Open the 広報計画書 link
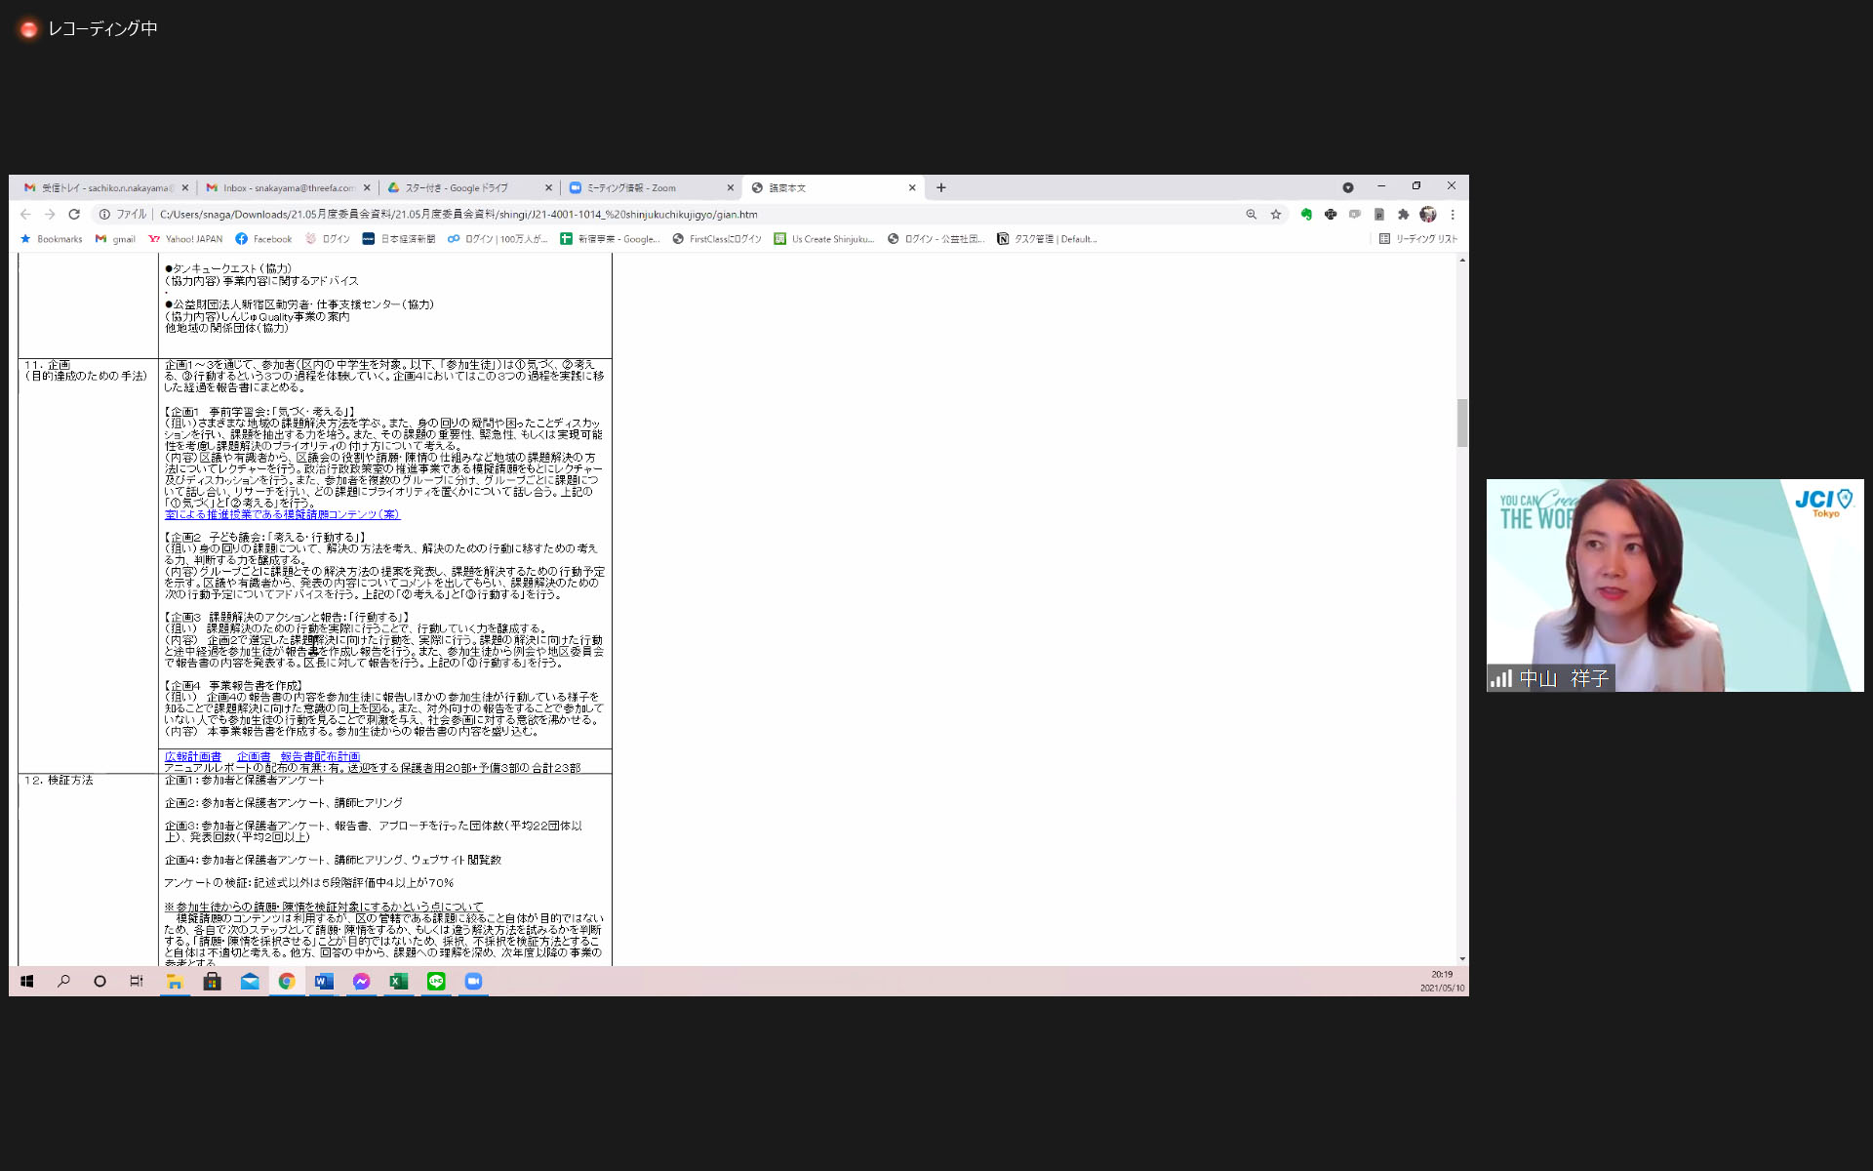This screenshot has width=1873, height=1171. (193, 757)
